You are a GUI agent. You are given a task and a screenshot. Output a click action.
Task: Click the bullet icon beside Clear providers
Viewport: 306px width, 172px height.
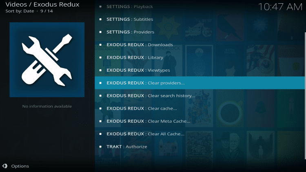point(100,83)
